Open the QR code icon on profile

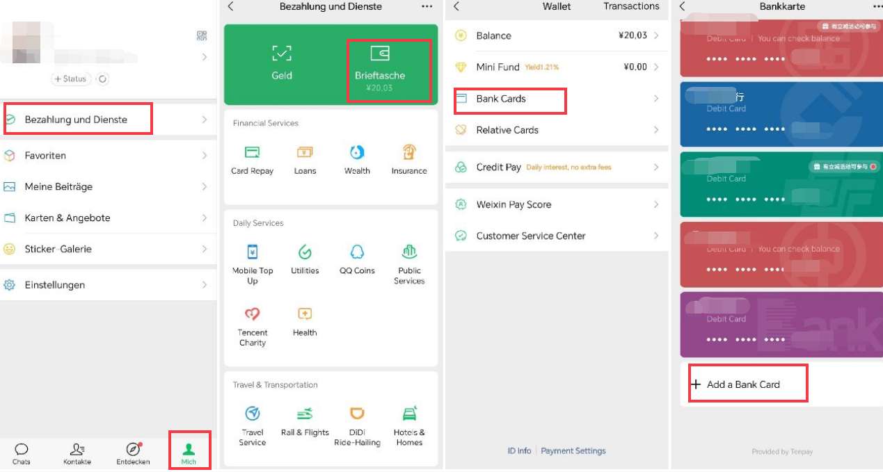point(202,36)
